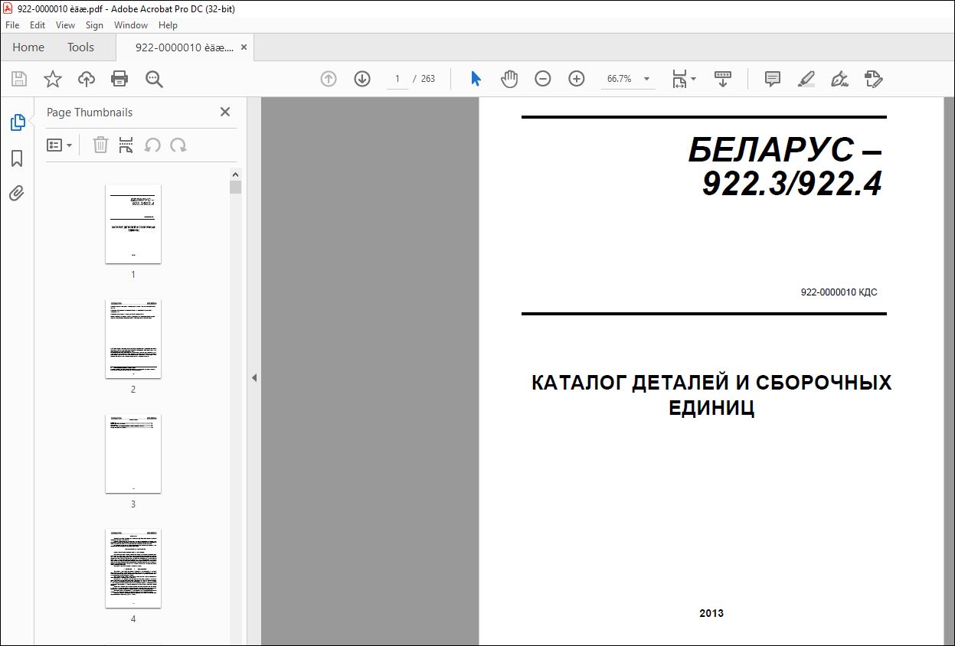Rotate page counterclockwise icon

tap(152, 145)
